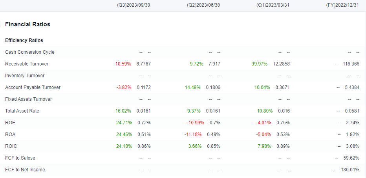Select the ROA row label
The image size is (366, 178).
(10, 134)
